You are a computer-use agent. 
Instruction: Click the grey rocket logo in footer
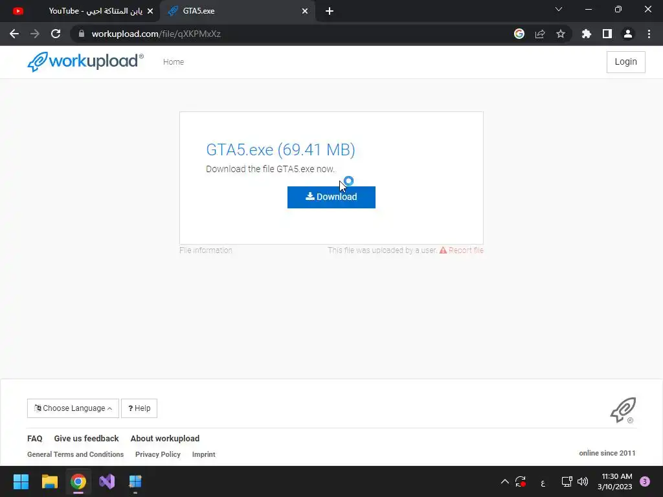click(x=623, y=410)
